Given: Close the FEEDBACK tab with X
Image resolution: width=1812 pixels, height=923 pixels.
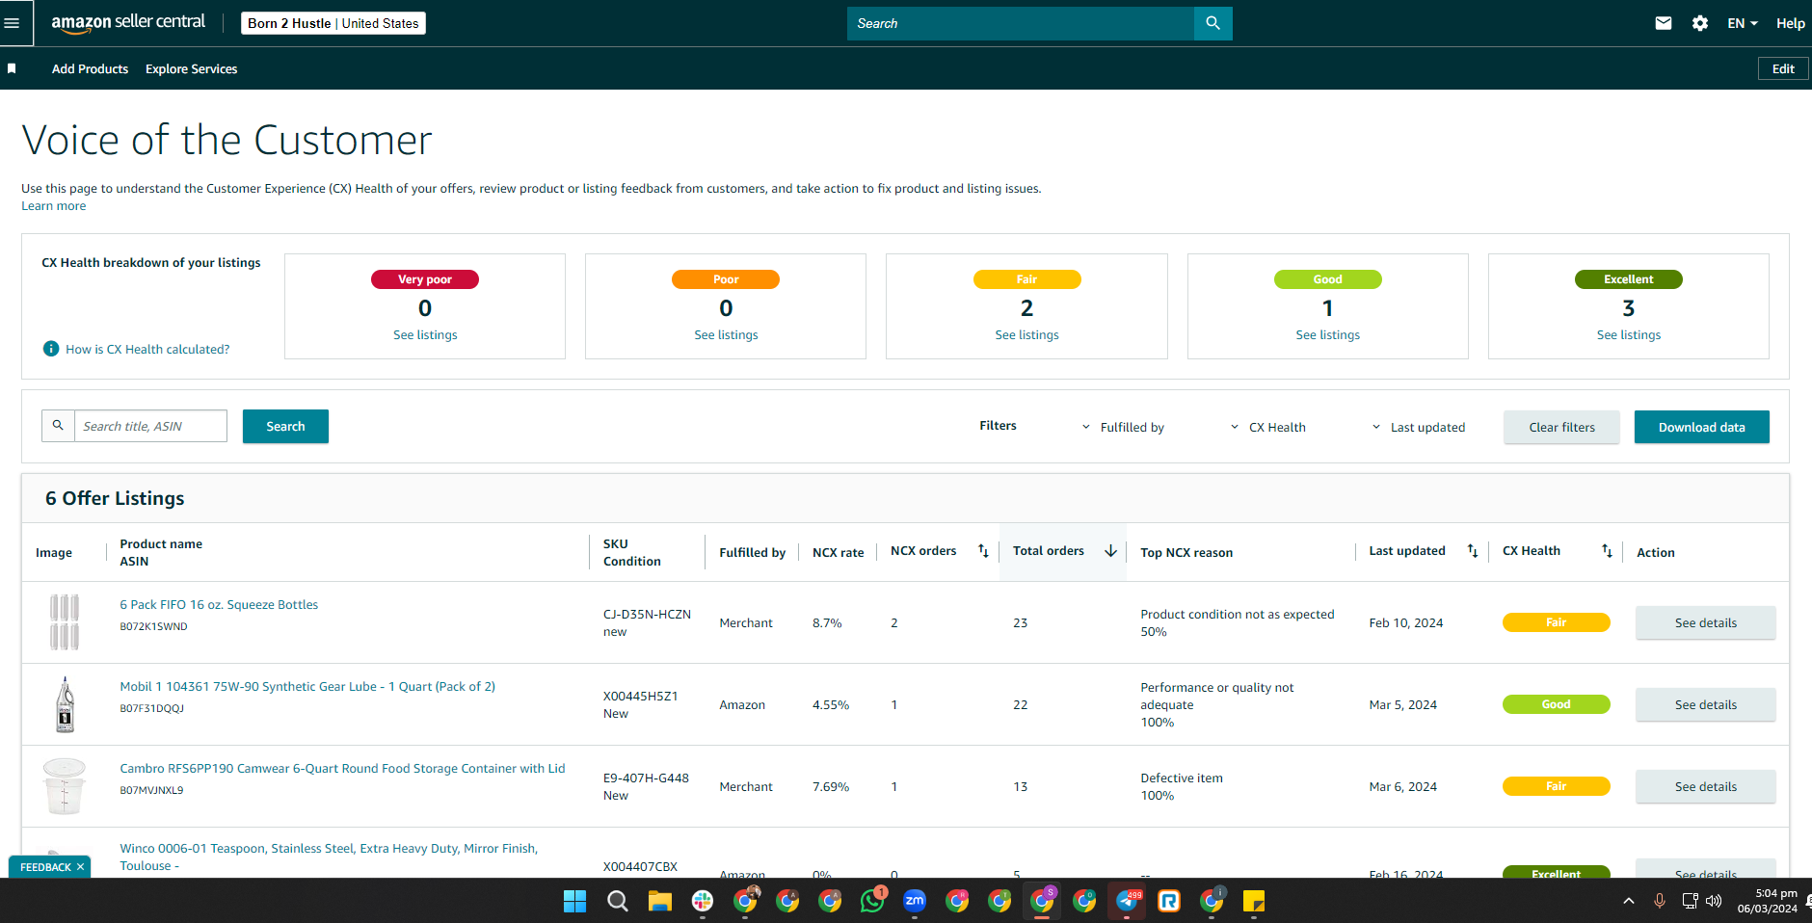Looking at the screenshot, I should click(x=80, y=867).
